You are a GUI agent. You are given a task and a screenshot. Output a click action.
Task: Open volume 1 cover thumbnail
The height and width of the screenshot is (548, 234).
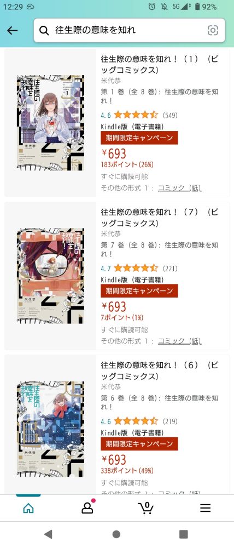point(50,123)
